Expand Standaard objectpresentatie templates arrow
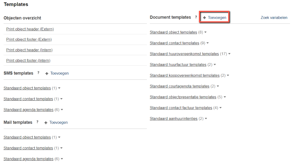 coord(225,97)
